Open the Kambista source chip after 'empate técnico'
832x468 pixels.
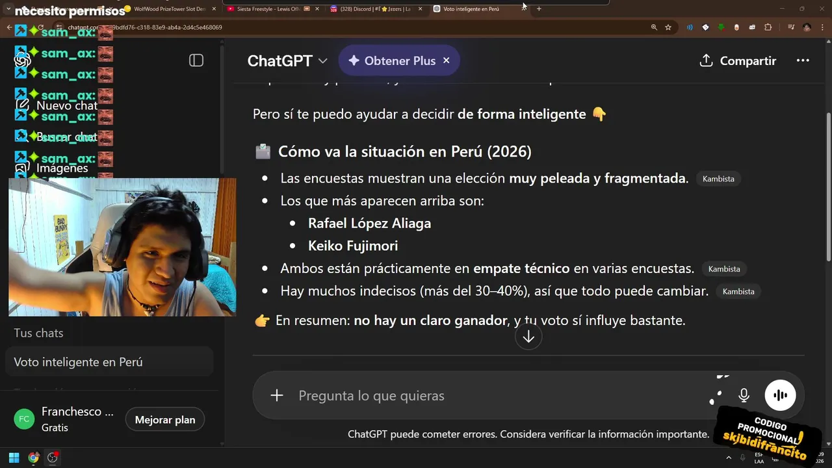(724, 268)
